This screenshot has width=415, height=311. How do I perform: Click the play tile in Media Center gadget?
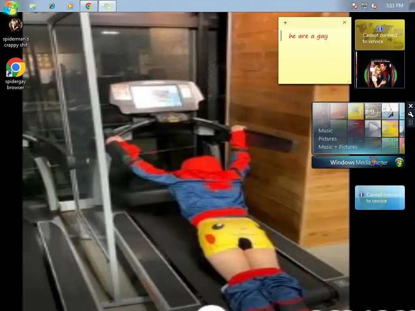[x=373, y=128]
